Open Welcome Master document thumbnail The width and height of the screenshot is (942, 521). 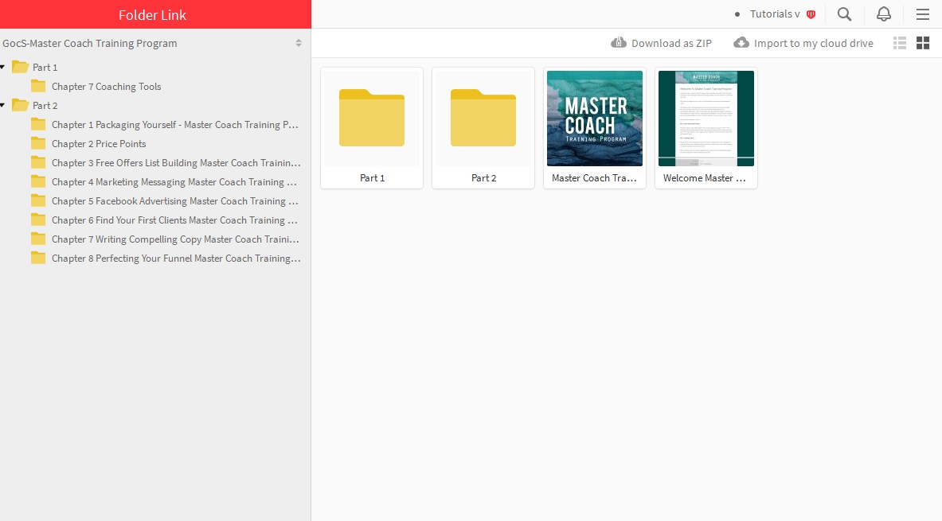click(706, 119)
